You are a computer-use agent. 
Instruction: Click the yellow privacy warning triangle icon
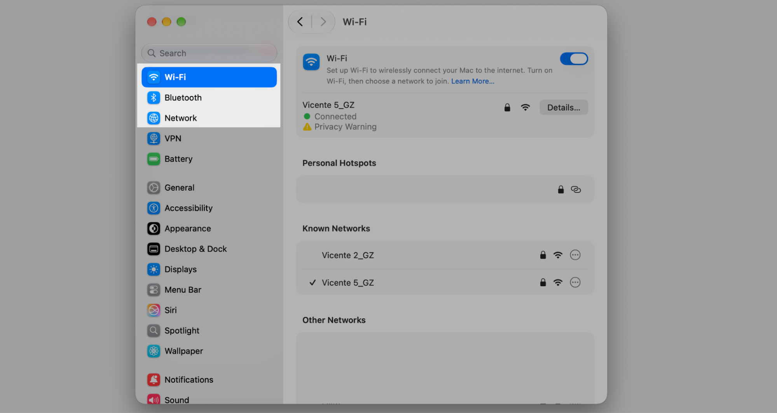(x=307, y=127)
